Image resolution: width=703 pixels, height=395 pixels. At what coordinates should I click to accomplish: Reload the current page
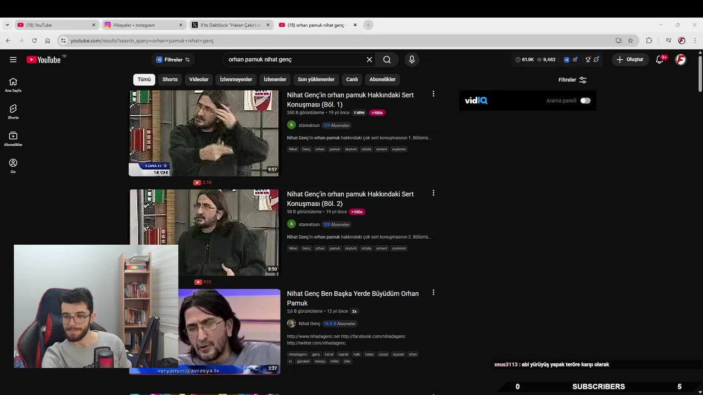point(34,41)
